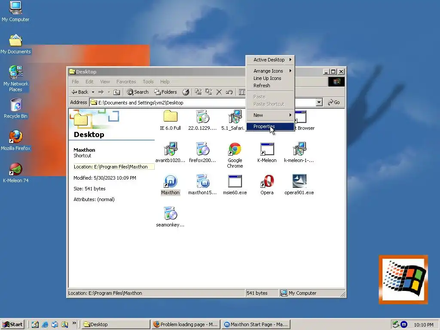Select the msie60.exe file

(235, 185)
